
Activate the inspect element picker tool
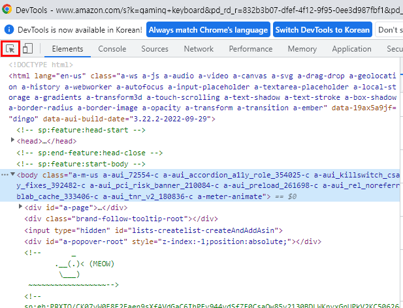(10, 48)
